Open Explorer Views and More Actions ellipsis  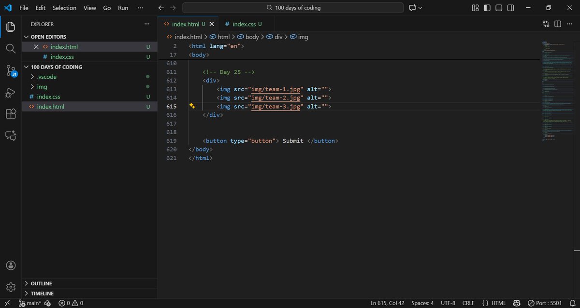click(147, 24)
